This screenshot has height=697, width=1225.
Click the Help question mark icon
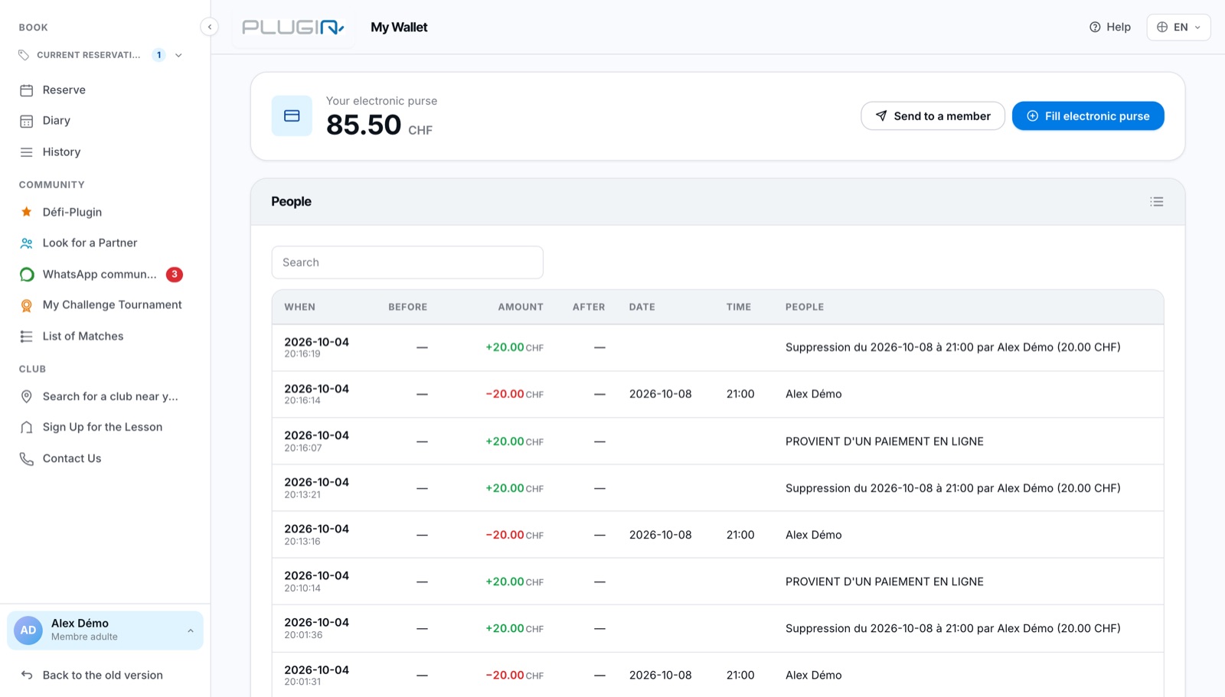pos(1095,28)
